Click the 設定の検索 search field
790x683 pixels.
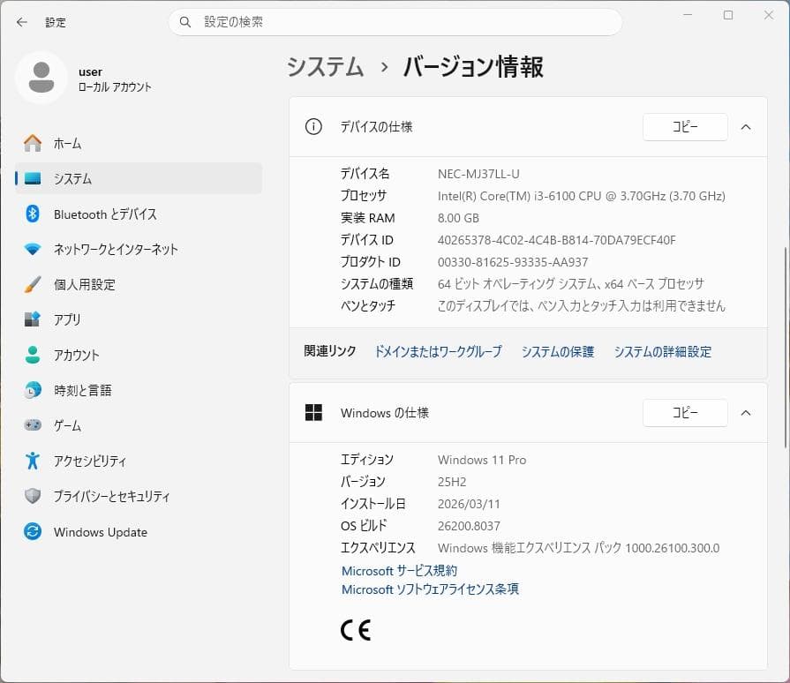pos(395,22)
